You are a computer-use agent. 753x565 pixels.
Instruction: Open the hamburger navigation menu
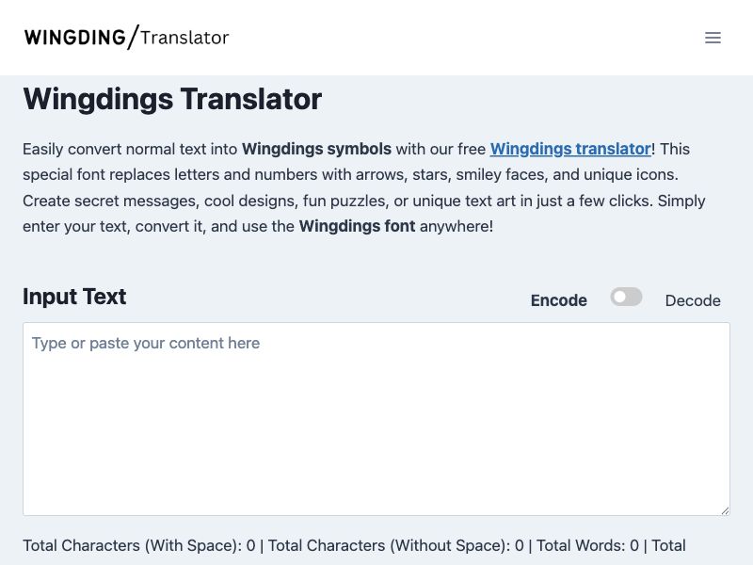[713, 38]
